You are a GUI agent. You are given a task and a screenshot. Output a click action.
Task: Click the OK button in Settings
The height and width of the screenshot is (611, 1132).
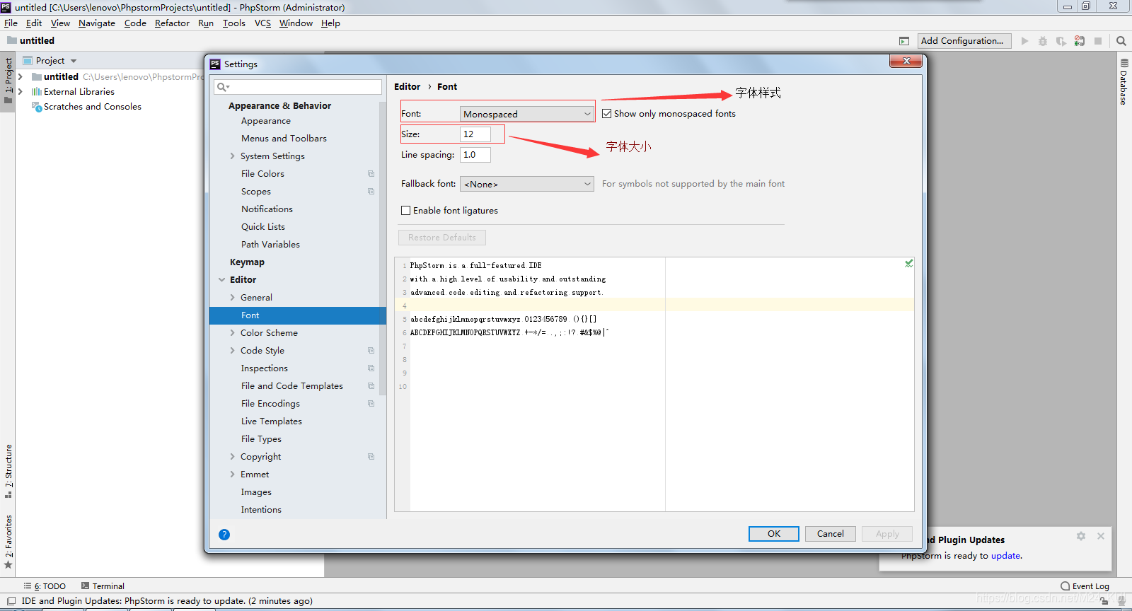point(774,534)
